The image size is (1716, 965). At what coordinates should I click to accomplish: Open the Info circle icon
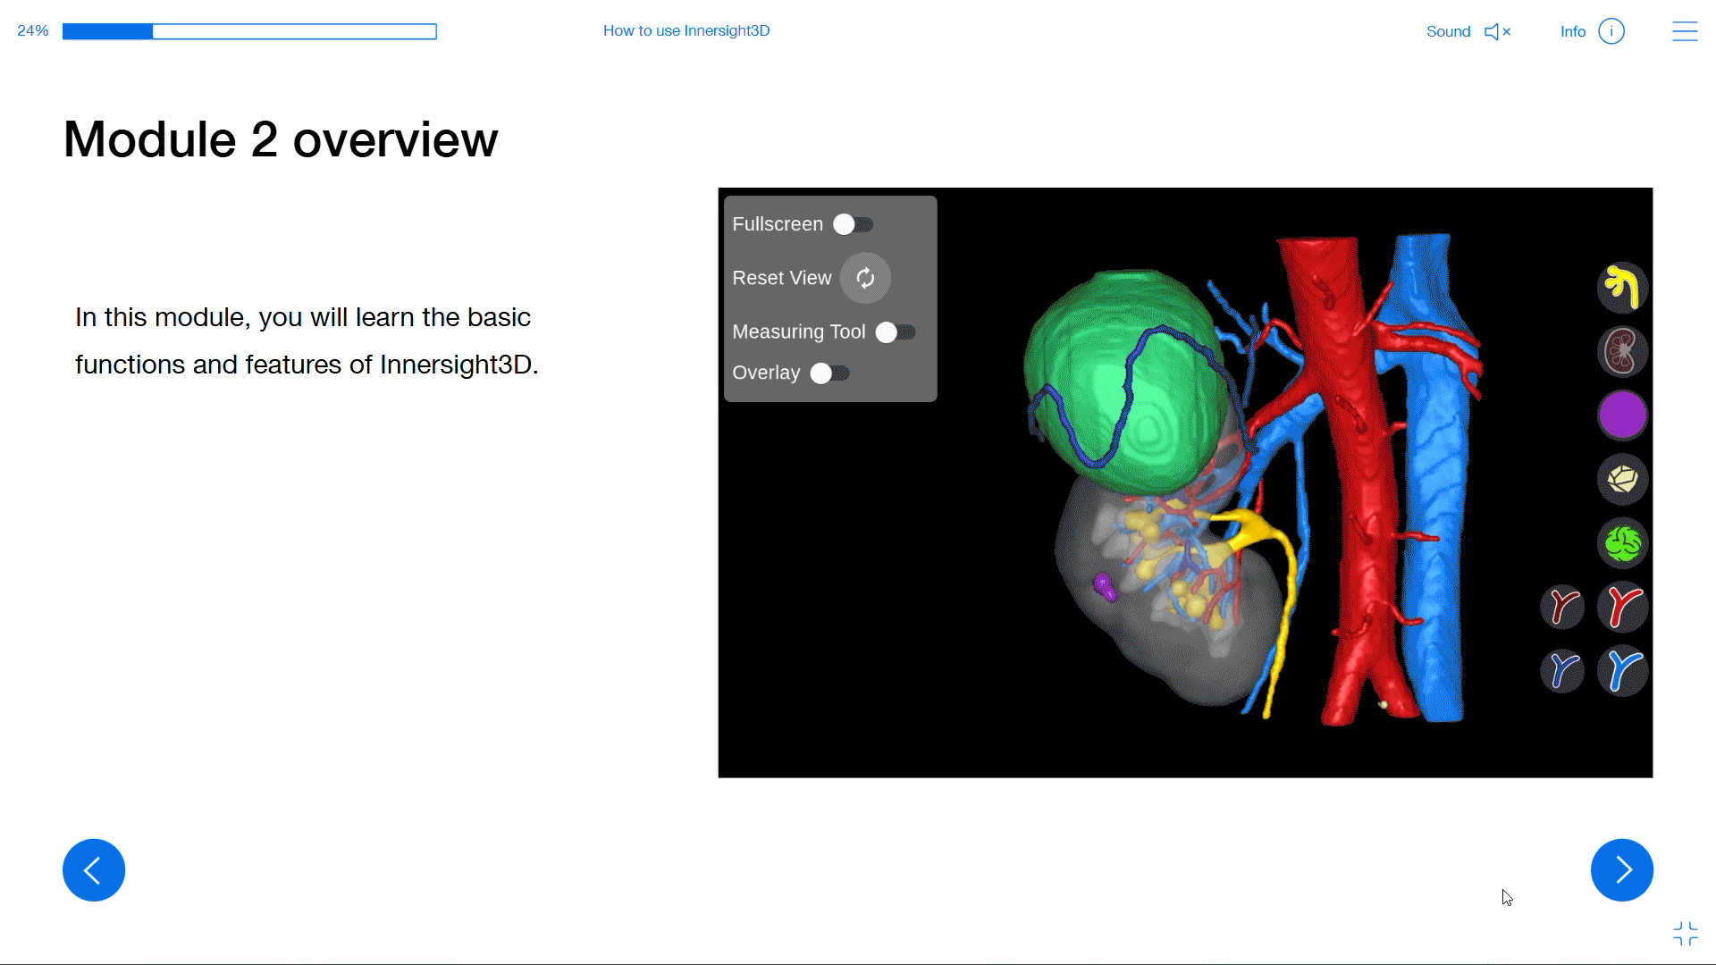point(1611,31)
